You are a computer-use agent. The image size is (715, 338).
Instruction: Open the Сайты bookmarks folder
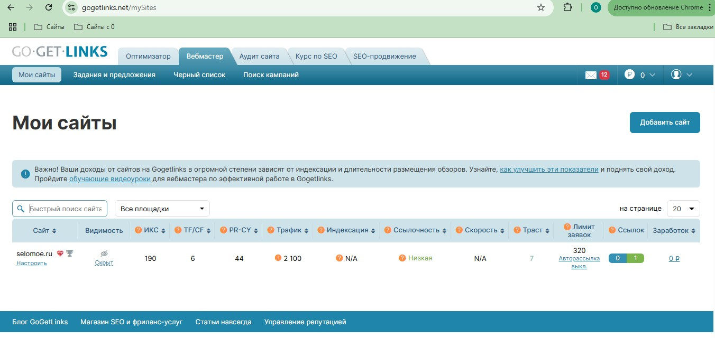(x=49, y=26)
